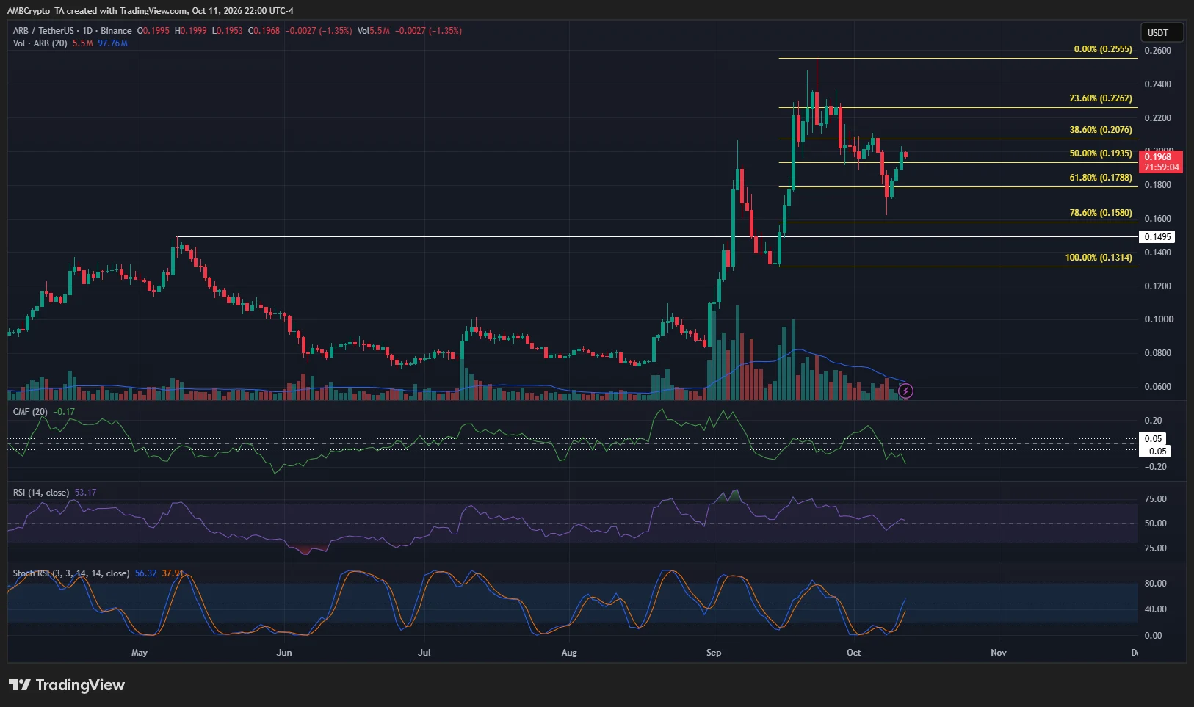Select the Aug label on time axis
The width and height of the screenshot is (1194, 707).
(x=569, y=653)
